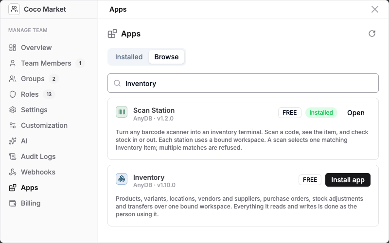Click the Scan Station barcode icon
Screen dimensions: 389x243
click(x=122, y=112)
